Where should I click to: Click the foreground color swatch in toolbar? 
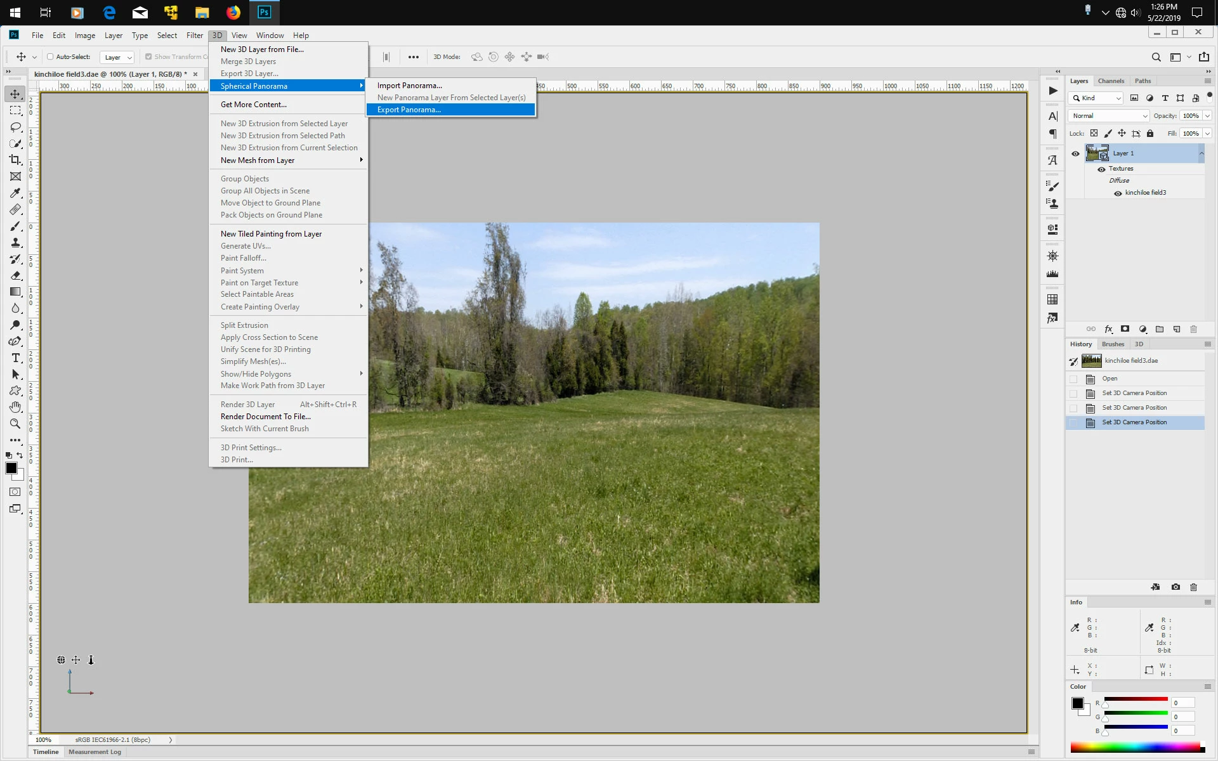(11, 468)
